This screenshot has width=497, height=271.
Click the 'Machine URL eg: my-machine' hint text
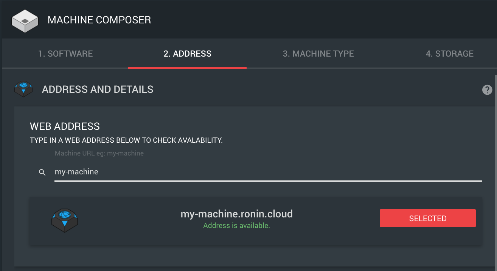[99, 153]
